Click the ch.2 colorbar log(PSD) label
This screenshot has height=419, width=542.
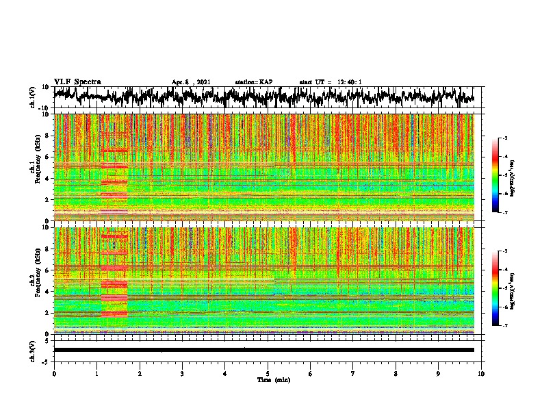(x=513, y=291)
